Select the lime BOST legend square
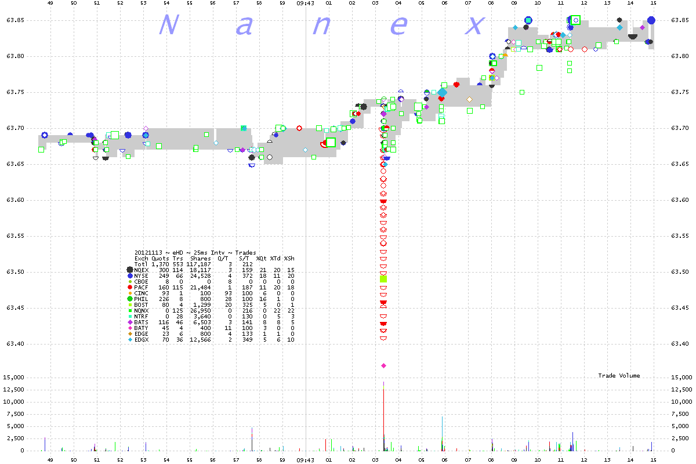 [129, 304]
